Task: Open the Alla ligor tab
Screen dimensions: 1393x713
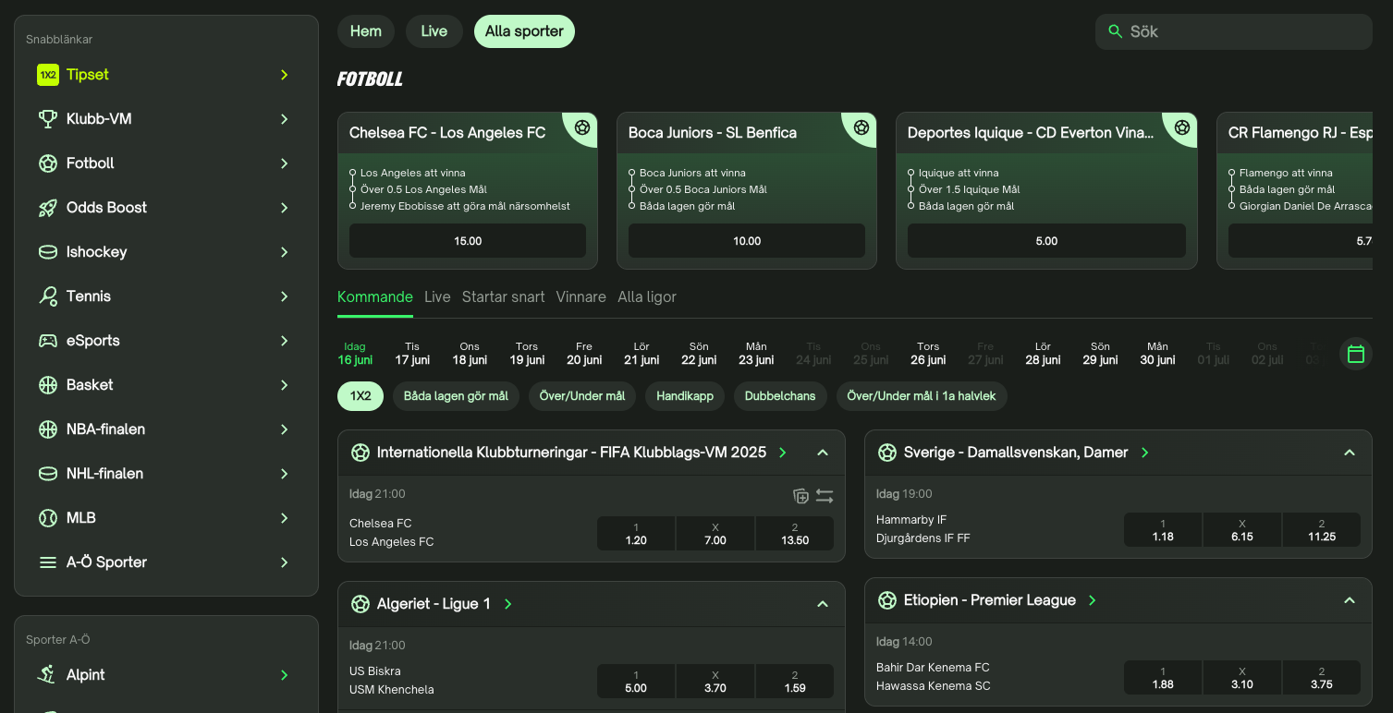Action: pos(647,296)
